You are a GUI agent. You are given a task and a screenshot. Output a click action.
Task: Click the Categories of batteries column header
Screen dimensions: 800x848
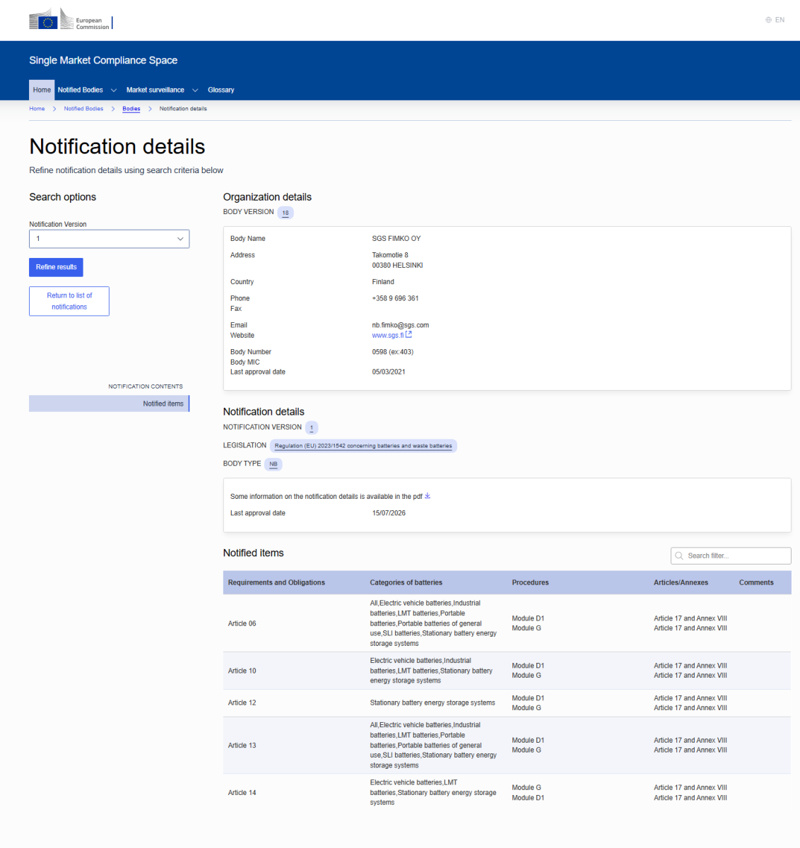coord(406,583)
